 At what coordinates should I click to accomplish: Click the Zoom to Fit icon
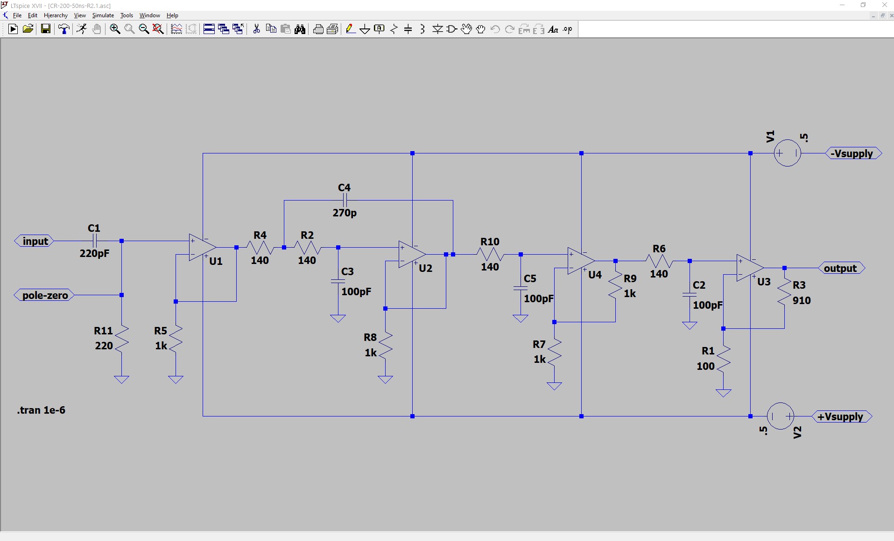coord(158,29)
